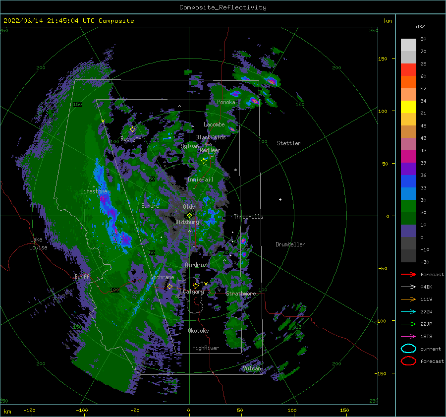Pick the light blue 33-30 dBZ swatch

pos(408,194)
